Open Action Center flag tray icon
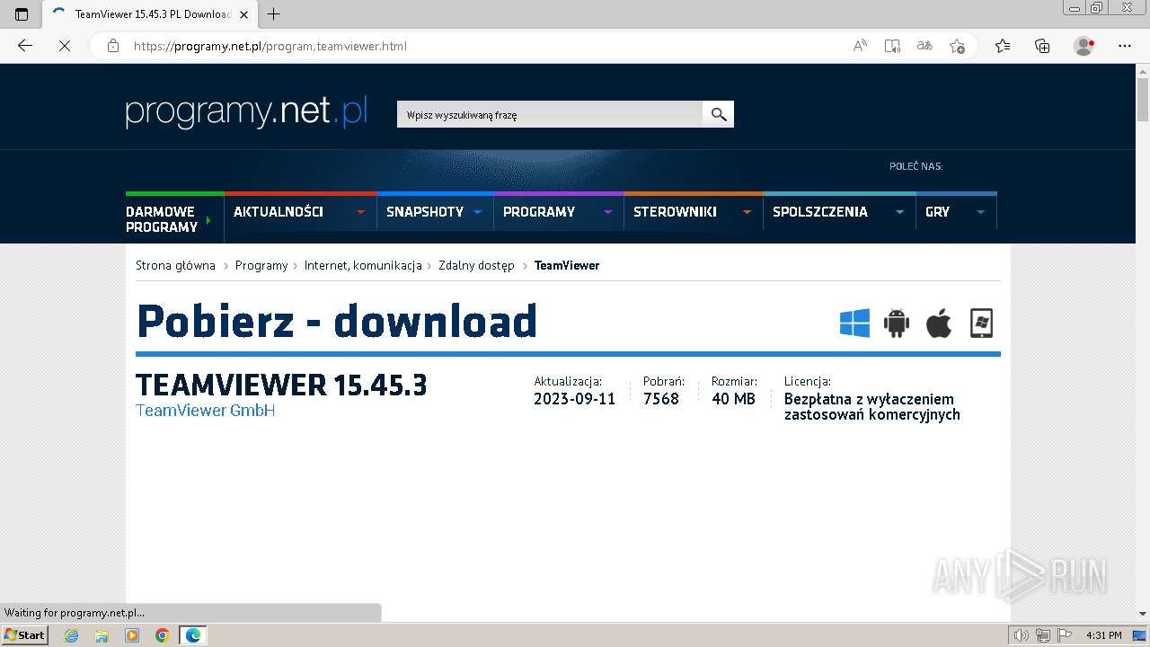Image resolution: width=1150 pixels, height=647 pixels. 1064,635
